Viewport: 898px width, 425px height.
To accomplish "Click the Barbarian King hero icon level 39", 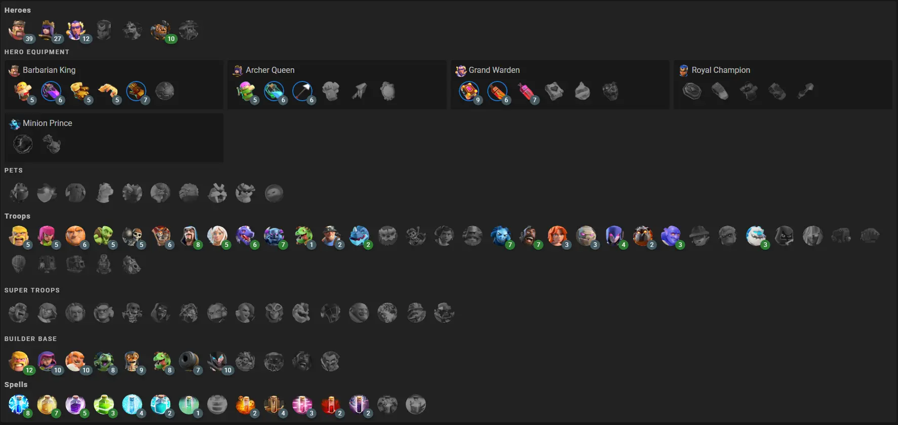I will [x=19, y=30].
